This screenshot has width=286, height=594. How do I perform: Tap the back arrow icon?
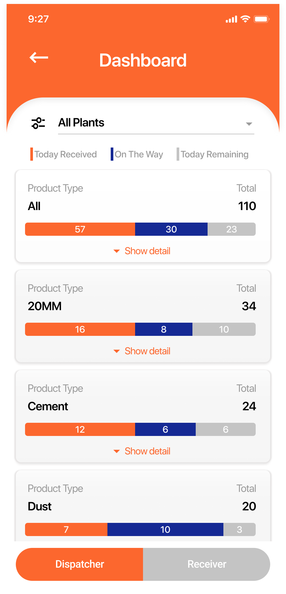(x=39, y=58)
